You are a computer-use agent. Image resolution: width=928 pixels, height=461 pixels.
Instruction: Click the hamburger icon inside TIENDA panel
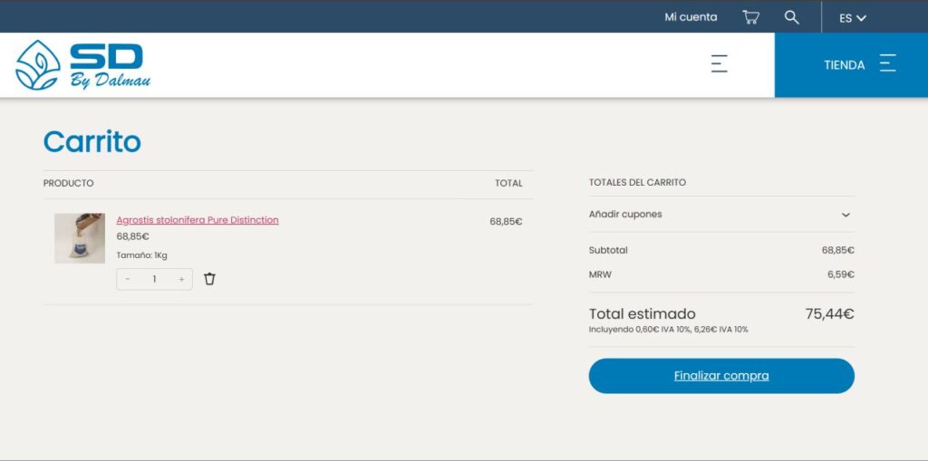[x=887, y=63]
